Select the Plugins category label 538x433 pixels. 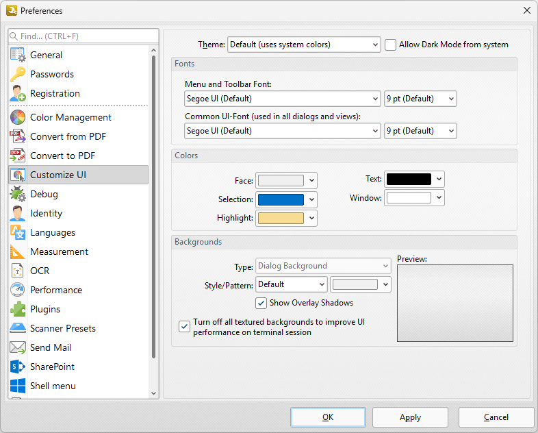pyautogui.click(x=45, y=310)
